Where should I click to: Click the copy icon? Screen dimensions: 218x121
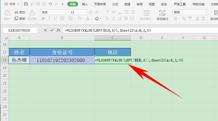point(16,18)
